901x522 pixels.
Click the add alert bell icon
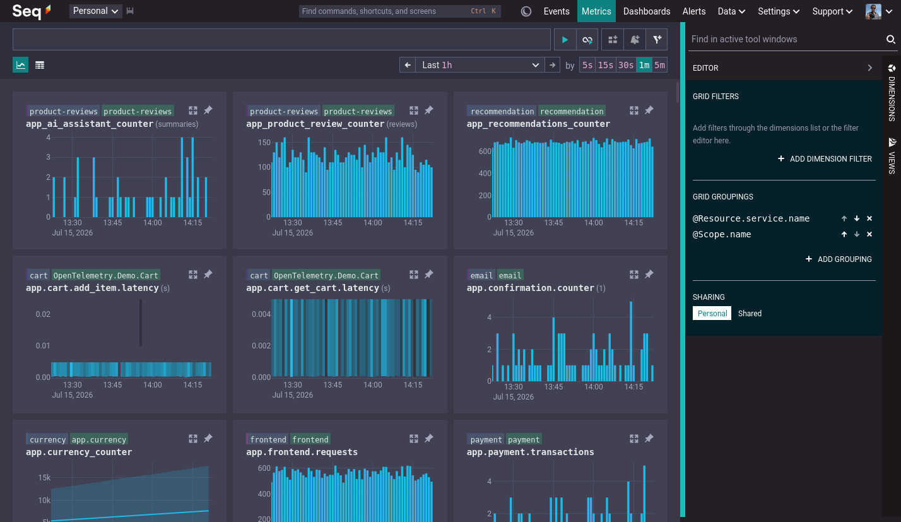[x=635, y=39]
